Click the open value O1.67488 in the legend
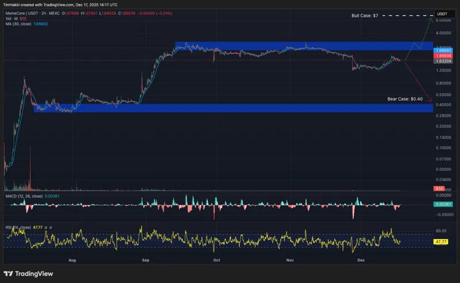460x283 pixels. tap(70, 13)
